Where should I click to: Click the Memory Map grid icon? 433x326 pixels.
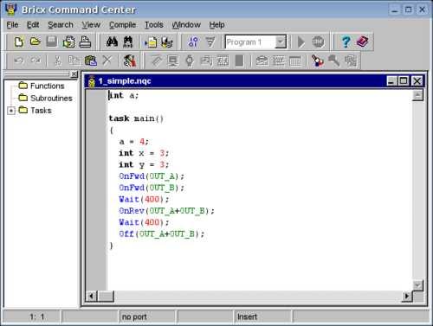click(294, 61)
